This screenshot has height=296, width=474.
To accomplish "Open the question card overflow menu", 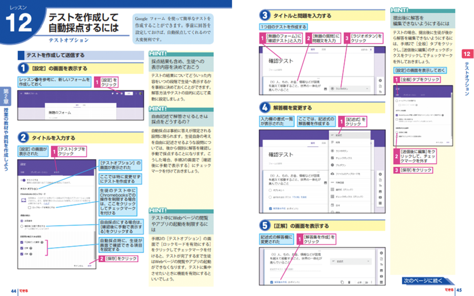I will click(371, 282).
